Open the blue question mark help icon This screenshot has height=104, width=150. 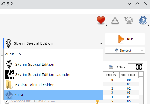point(143,20)
